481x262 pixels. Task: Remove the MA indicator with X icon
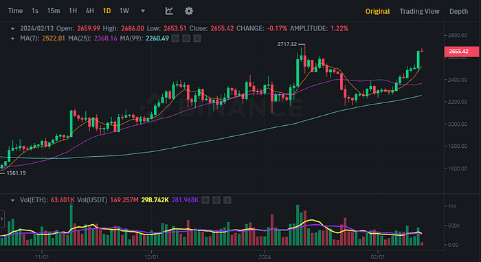pos(197,39)
